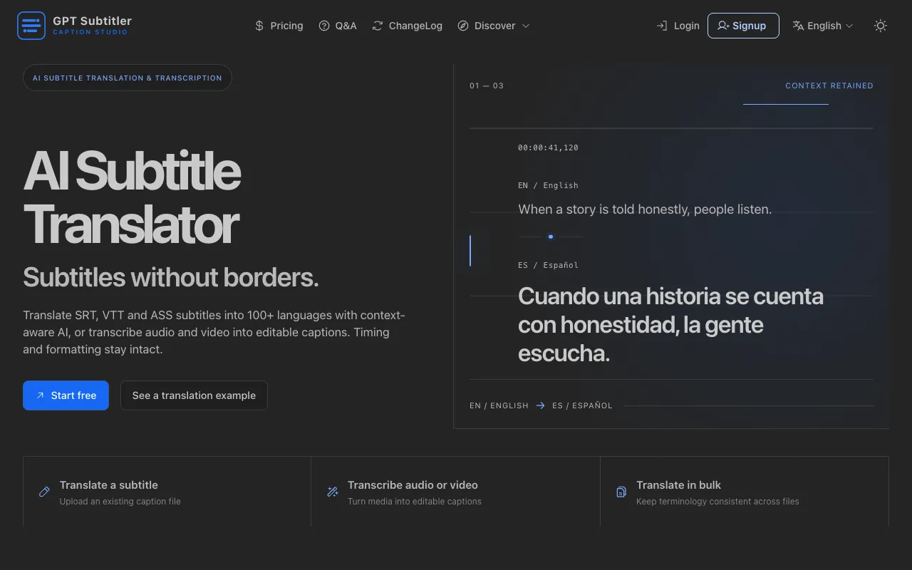Click the 'AI Subtitle Translator' headline
The width and height of the screenshot is (912, 570).
[x=132, y=197]
